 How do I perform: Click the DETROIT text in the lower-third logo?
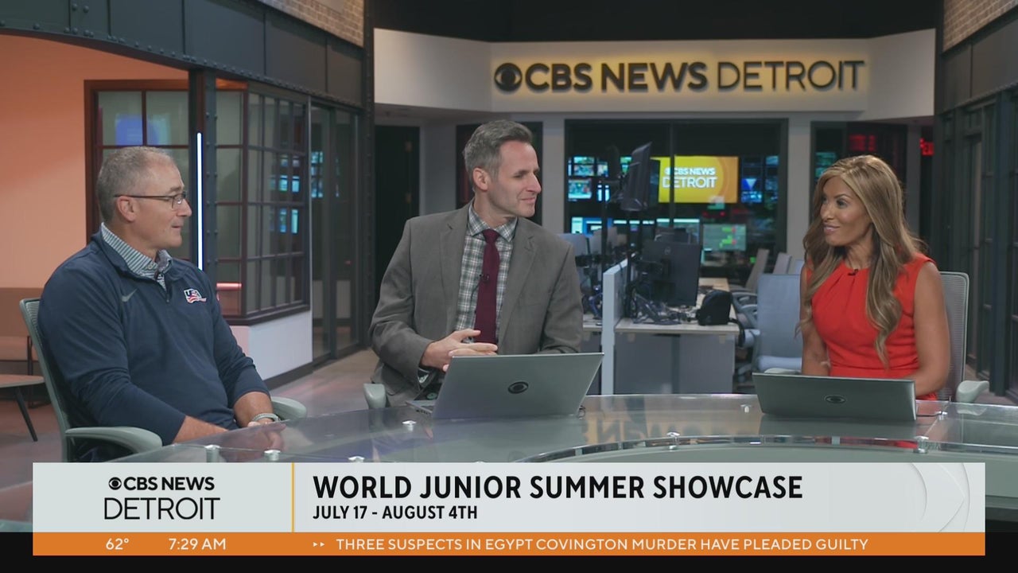click(161, 509)
